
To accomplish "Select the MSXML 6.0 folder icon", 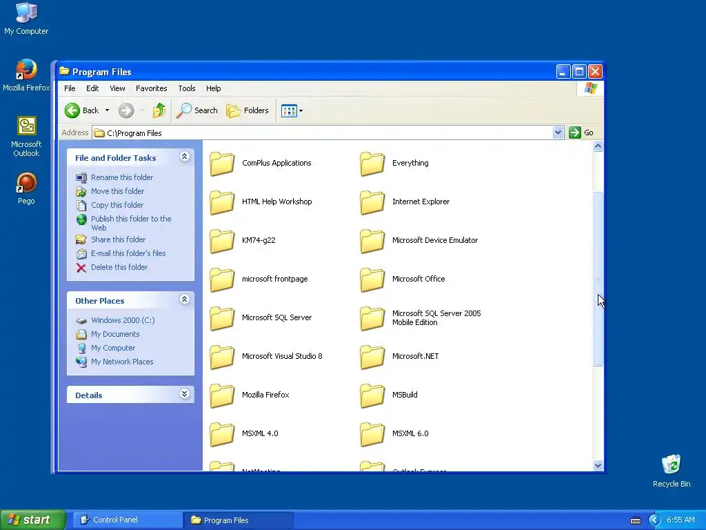I will 372,433.
